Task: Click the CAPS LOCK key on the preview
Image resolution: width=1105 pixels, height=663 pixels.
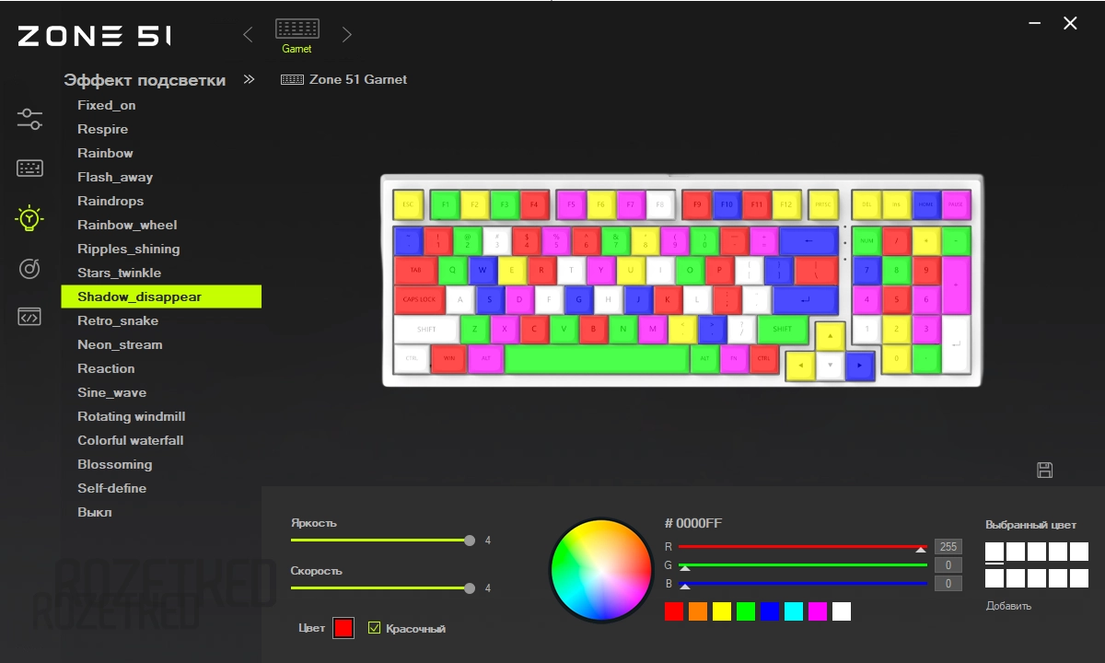Action: point(420,299)
